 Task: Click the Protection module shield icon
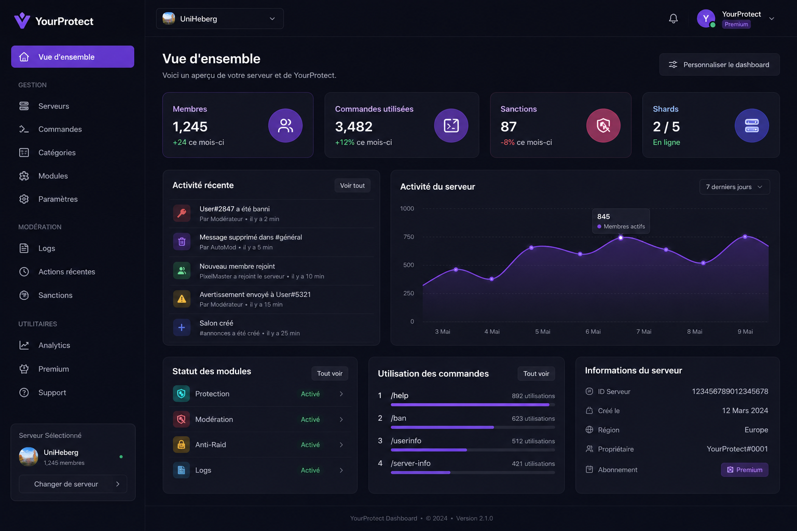[181, 394]
